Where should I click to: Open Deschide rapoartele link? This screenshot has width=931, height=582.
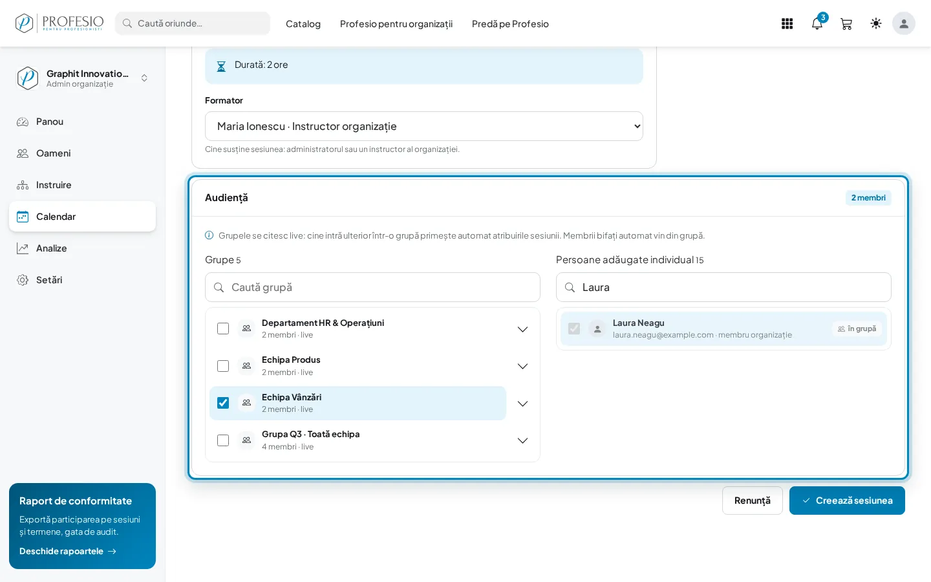[68, 551]
